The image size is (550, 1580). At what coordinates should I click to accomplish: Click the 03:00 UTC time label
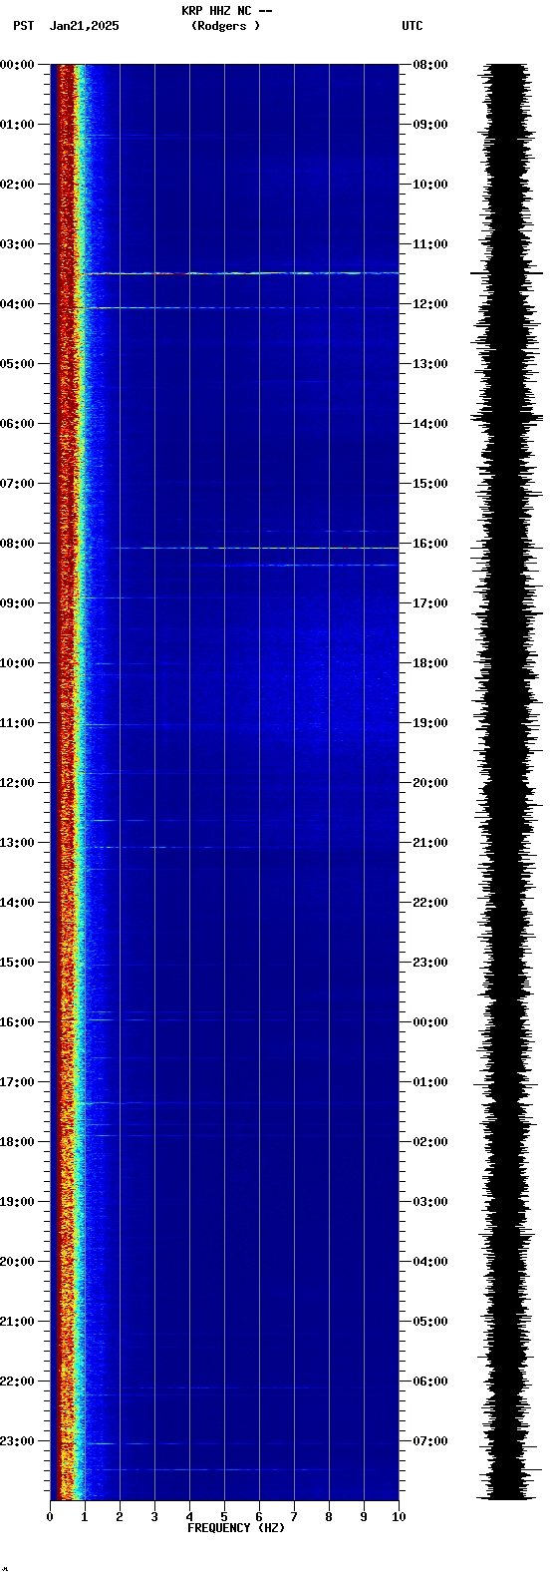(430, 1202)
